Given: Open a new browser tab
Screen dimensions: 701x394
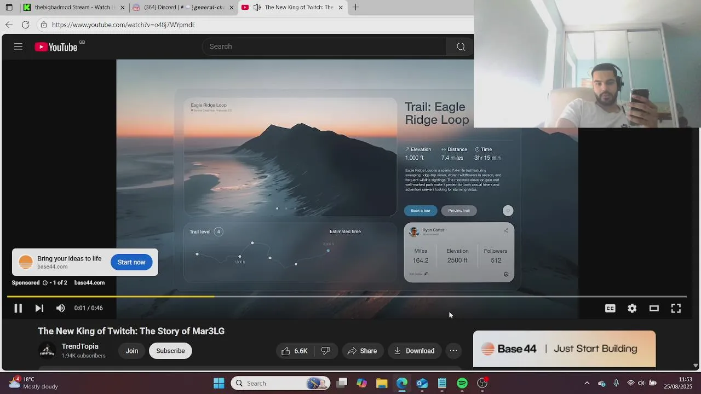Looking at the screenshot, I should coord(355,7).
